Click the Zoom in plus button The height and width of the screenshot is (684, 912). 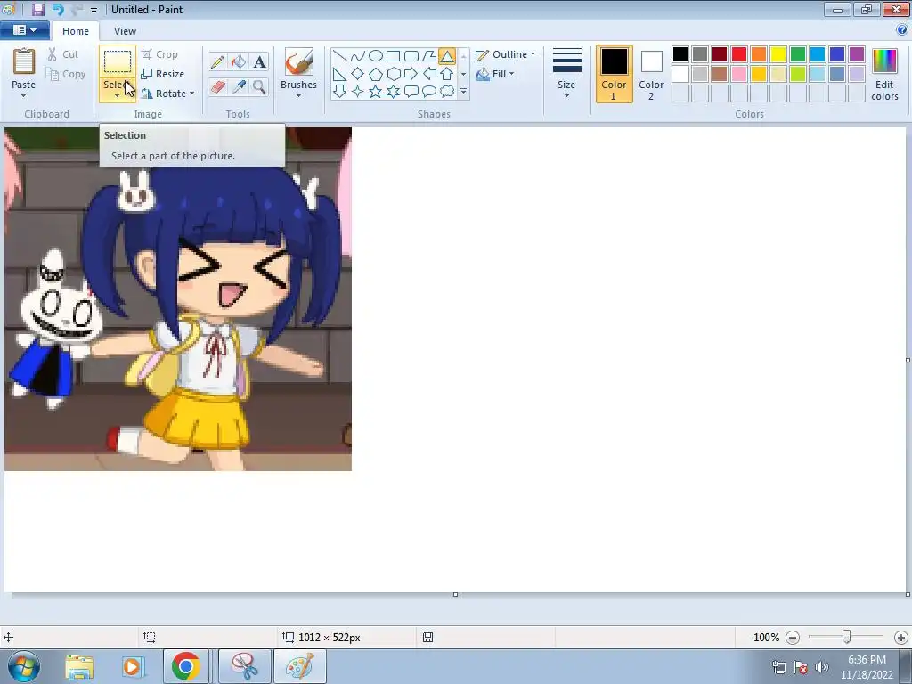pyautogui.click(x=901, y=638)
